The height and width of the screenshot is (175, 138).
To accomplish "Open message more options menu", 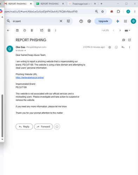I will pos(130,47).
